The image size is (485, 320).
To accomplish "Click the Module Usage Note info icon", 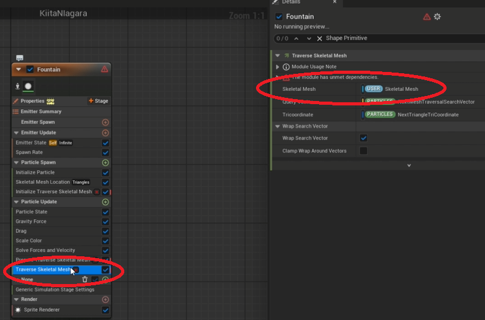I will pos(286,67).
